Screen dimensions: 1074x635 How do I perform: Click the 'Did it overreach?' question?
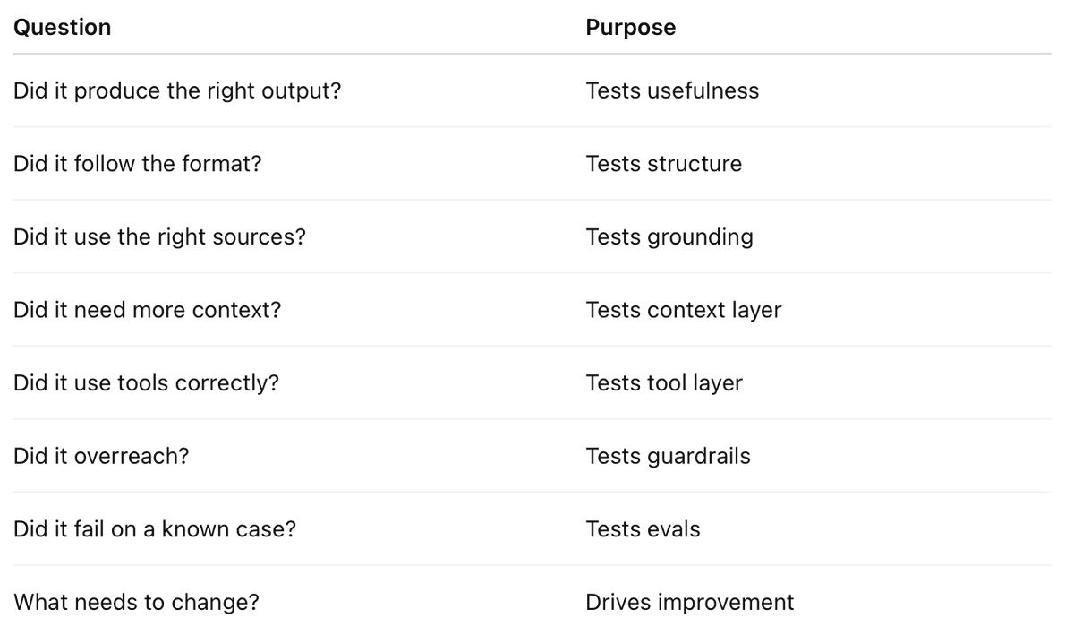point(101,456)
